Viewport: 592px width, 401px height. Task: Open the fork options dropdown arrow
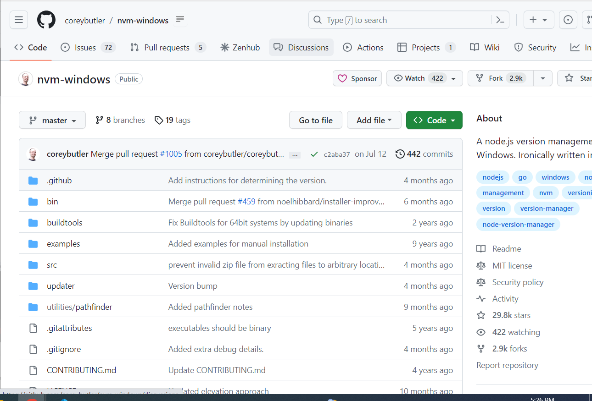click(543, 78)
